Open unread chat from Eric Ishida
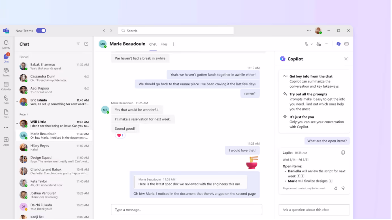 tap(54, 102)
